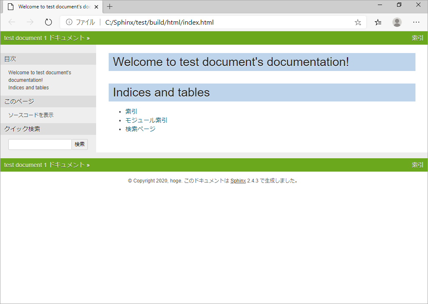Reload the page with the refresh icon

pos(48,22)
